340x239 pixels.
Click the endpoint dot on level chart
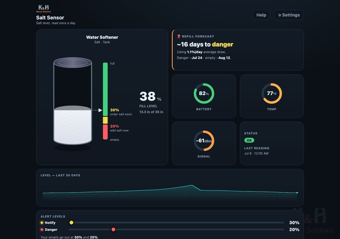[x=297, y=193]
